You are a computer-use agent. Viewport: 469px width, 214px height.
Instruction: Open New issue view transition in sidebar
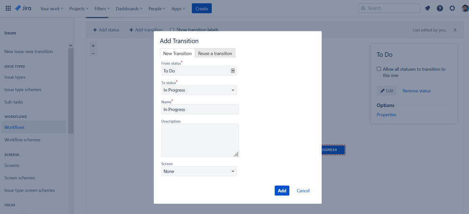(x=29, y=52)
